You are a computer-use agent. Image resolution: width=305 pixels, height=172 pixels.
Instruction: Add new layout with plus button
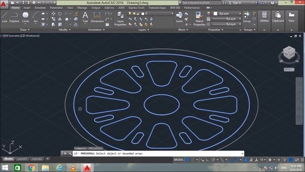click(x=48, y=159)
